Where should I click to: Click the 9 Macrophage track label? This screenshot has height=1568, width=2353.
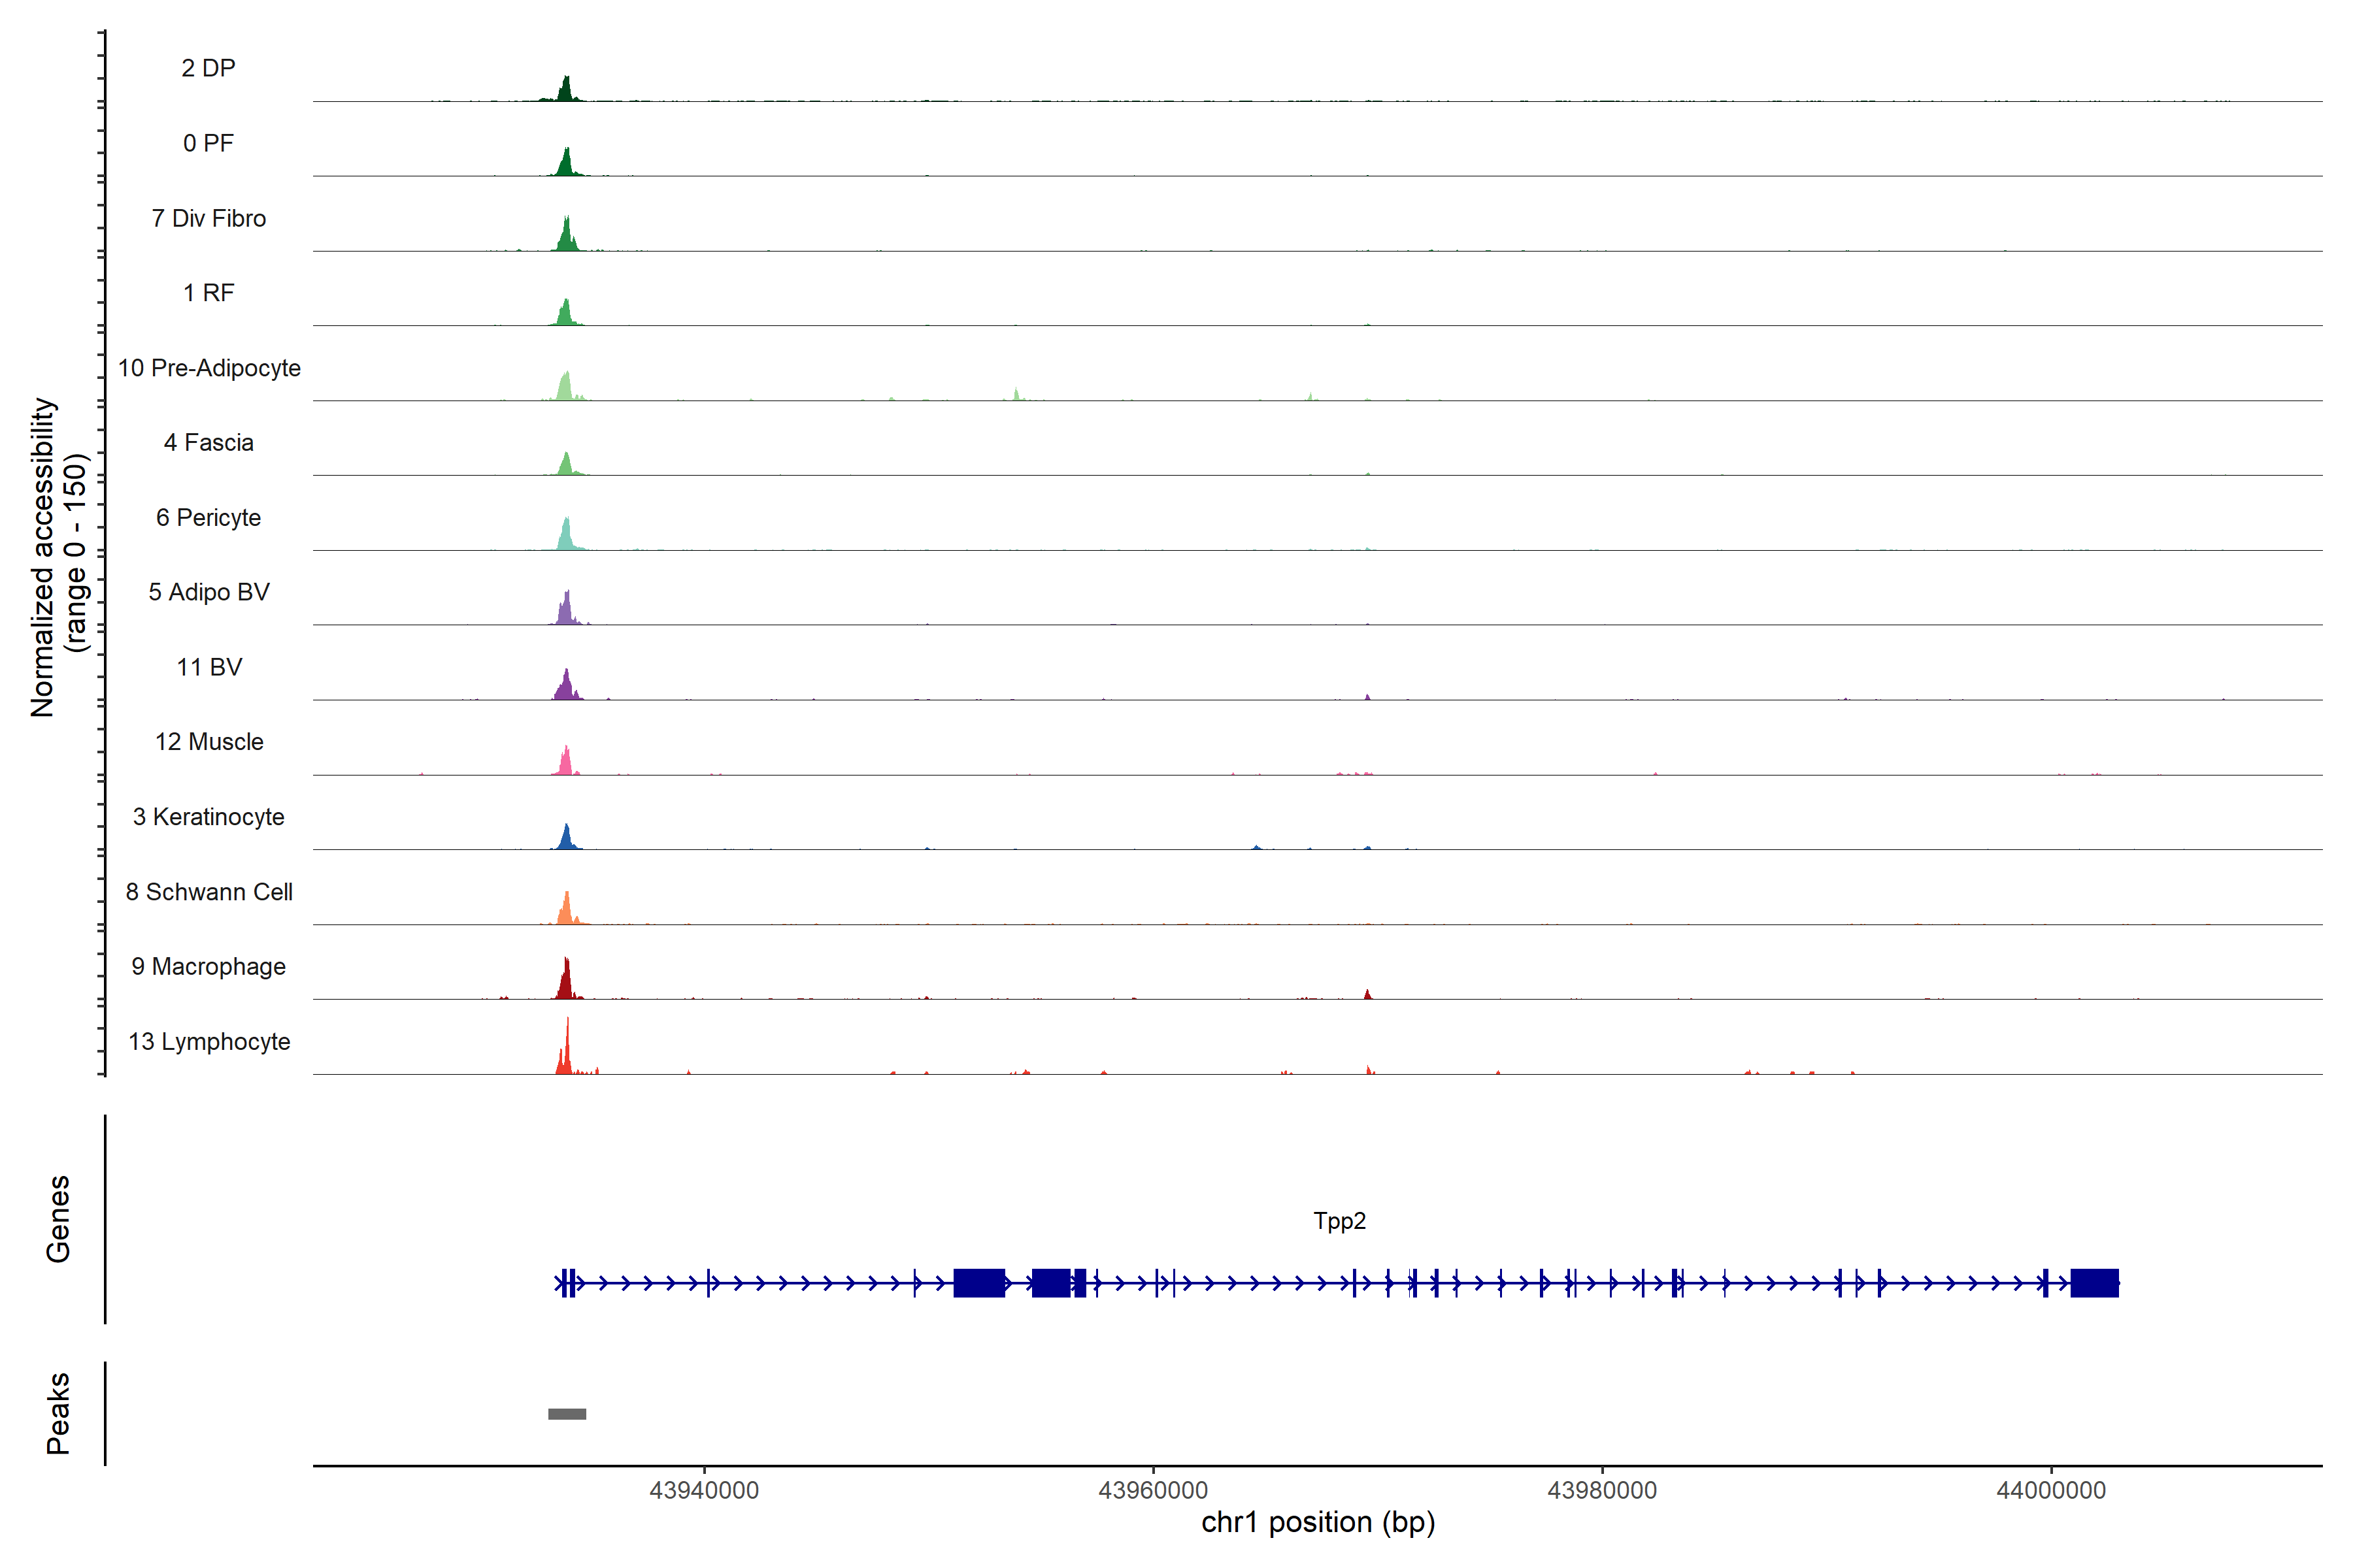pos(208,967)
